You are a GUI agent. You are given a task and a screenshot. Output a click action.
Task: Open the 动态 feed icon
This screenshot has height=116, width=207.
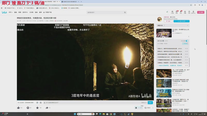[181, 12]
